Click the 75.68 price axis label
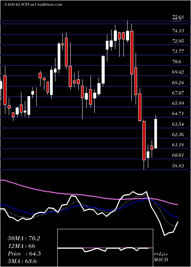This screenshot has width=191, height=267. click(x=178, y=17)
